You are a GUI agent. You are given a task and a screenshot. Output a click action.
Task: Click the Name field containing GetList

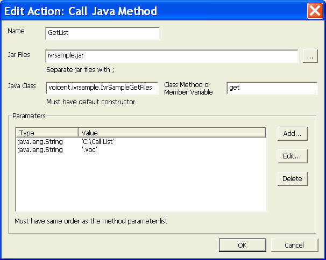pyautogui.click(x=103, y=33)
